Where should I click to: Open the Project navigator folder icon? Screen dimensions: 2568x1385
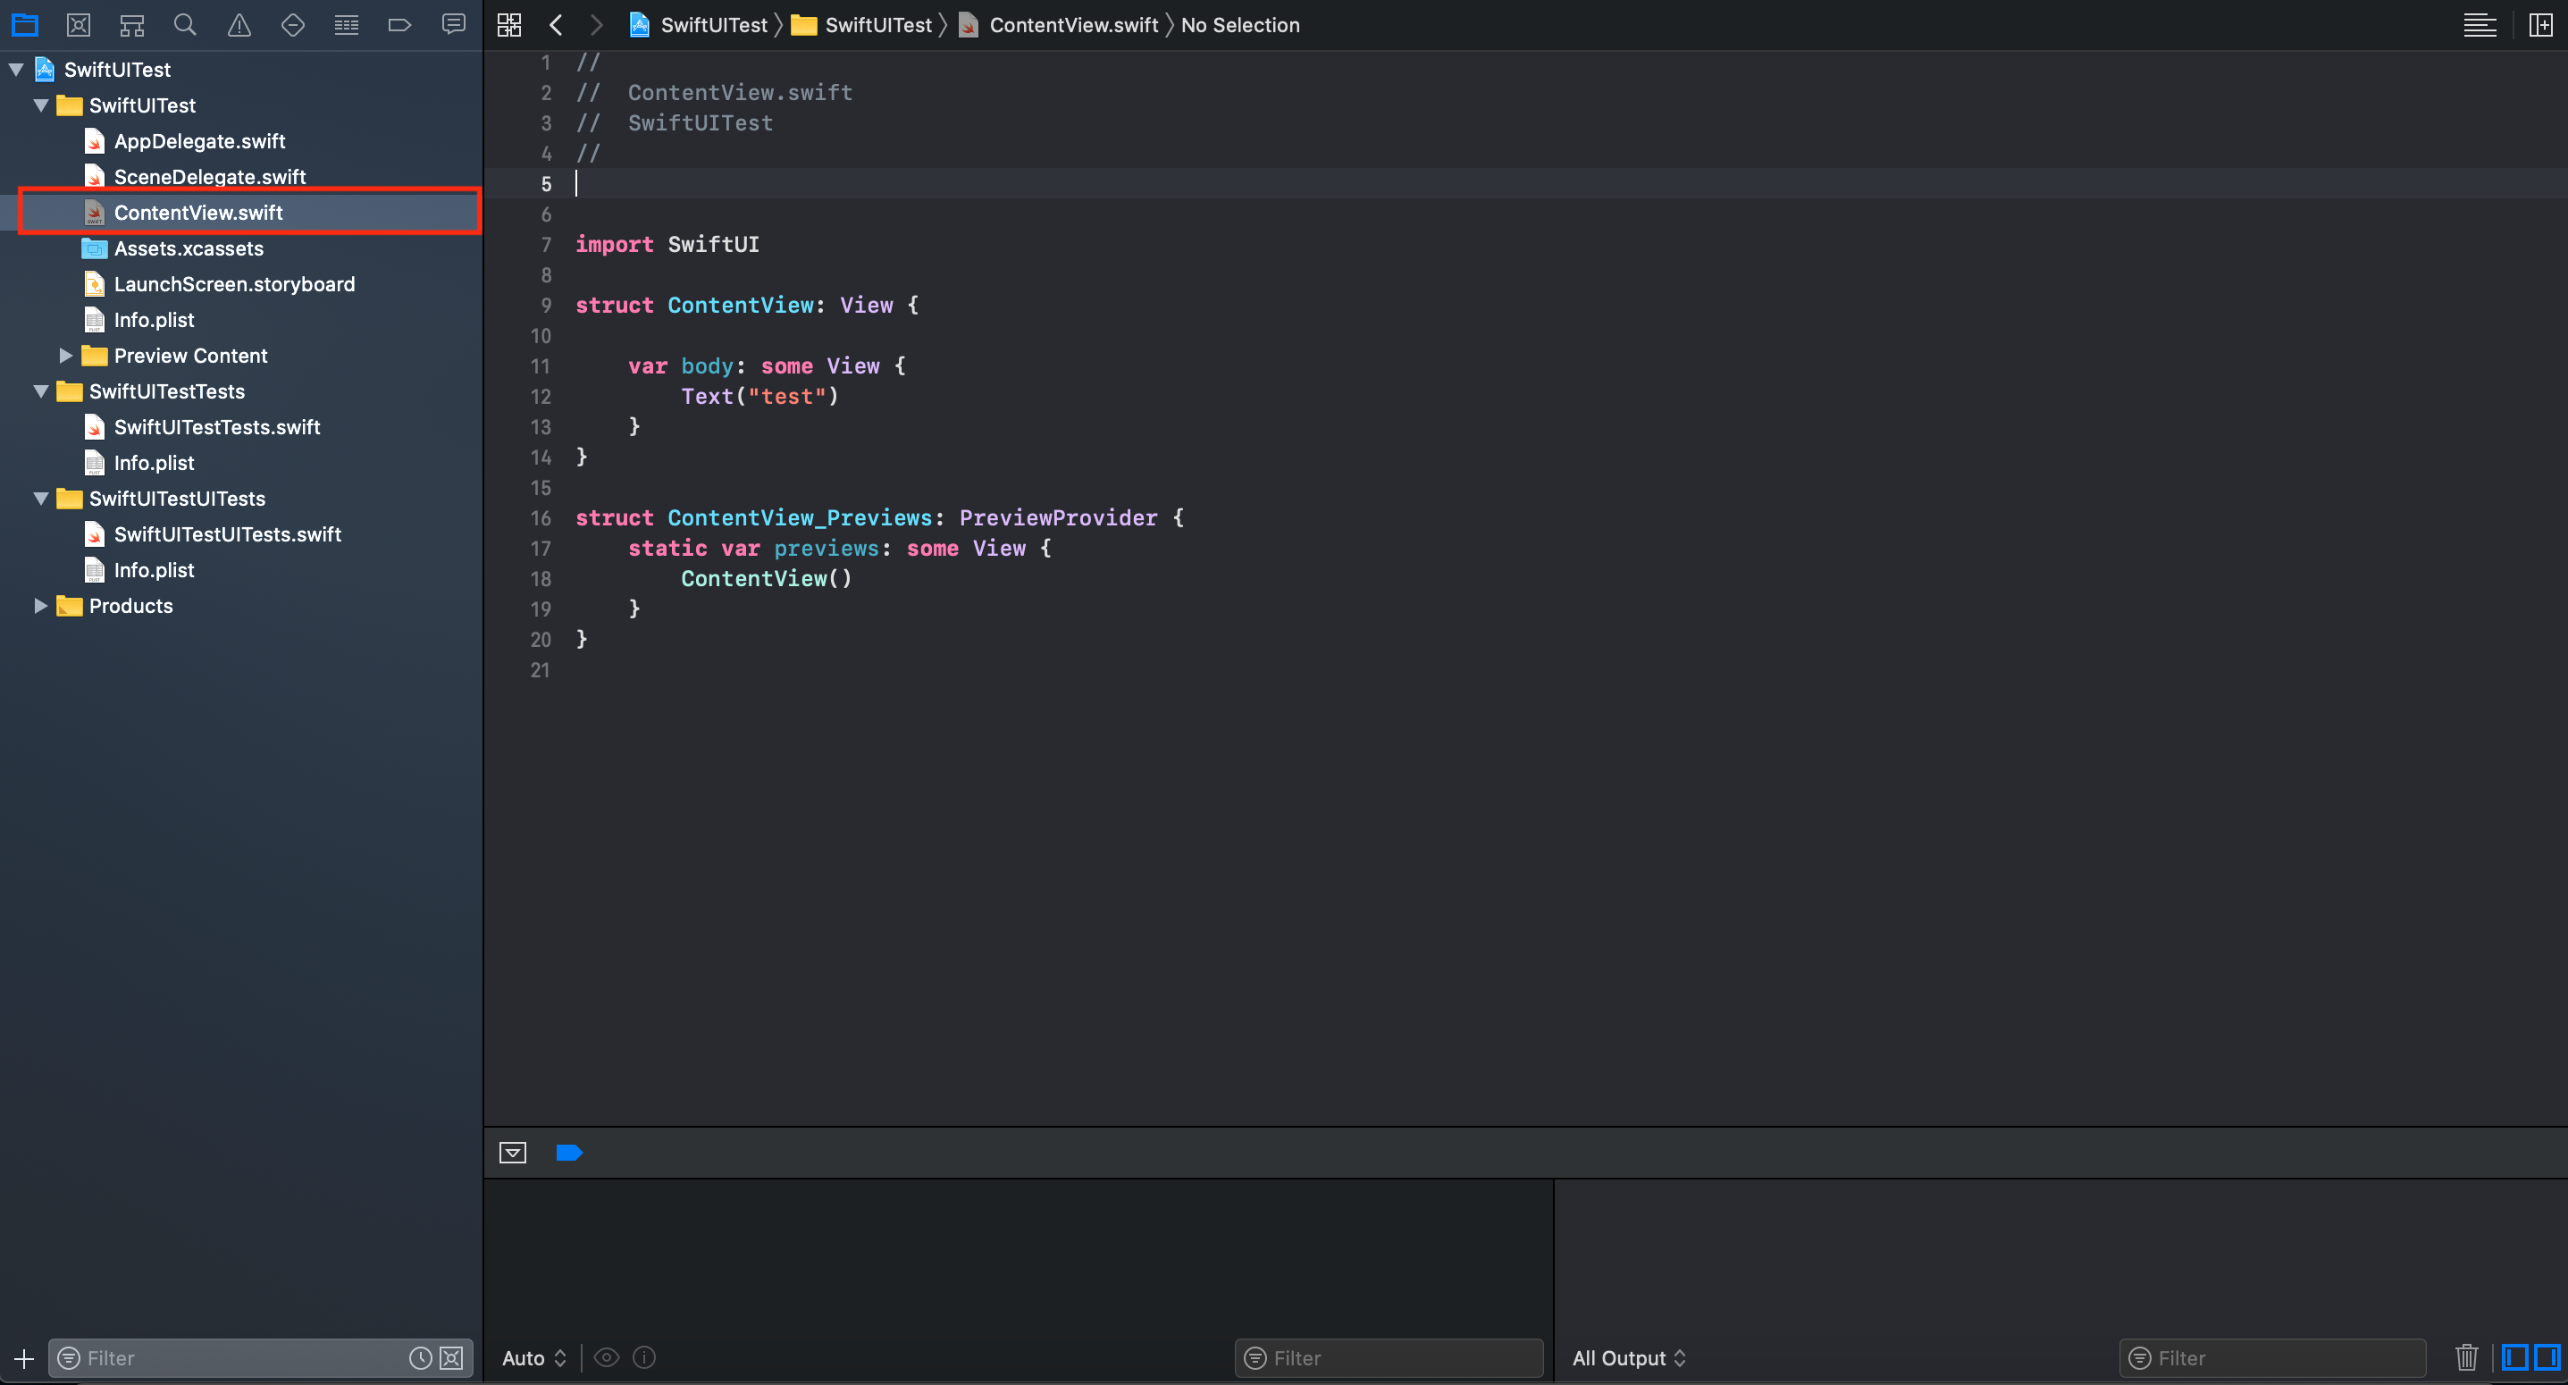25,25
